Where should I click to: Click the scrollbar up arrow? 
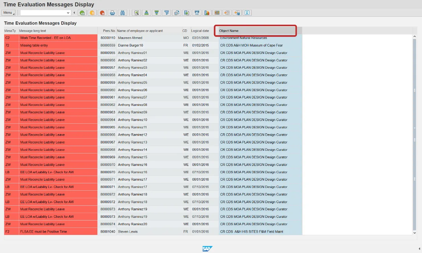(415, 37)
